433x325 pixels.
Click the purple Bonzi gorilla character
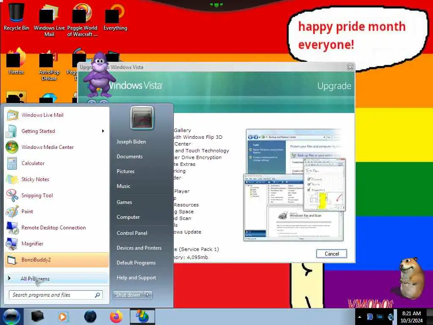[x=100, y=74]
